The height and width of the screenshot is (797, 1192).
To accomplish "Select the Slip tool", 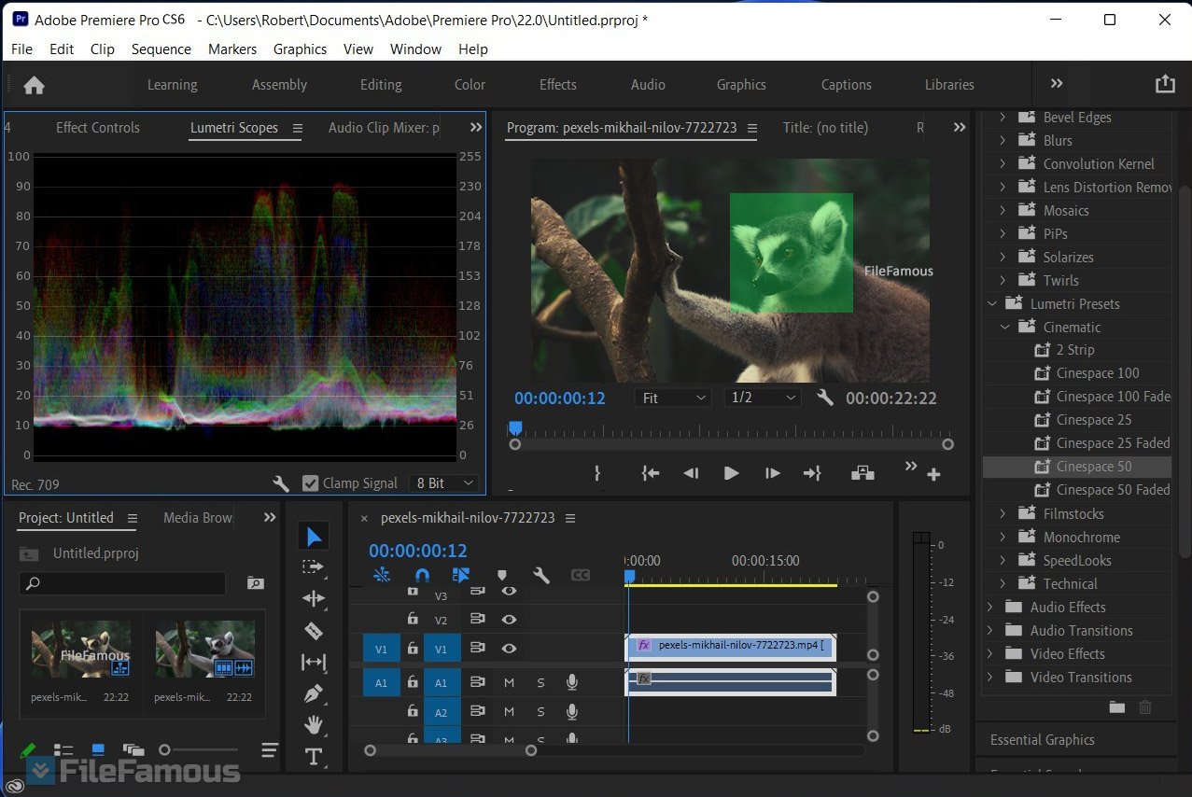I will (x=314, y=663).
